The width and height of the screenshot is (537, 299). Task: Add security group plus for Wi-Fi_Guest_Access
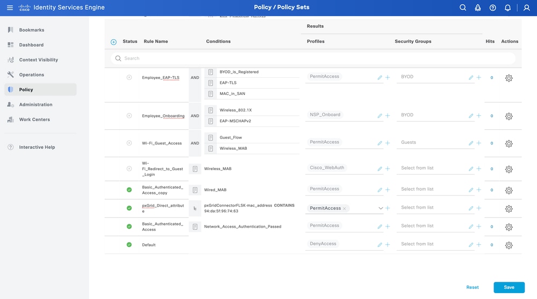[479, 143]
